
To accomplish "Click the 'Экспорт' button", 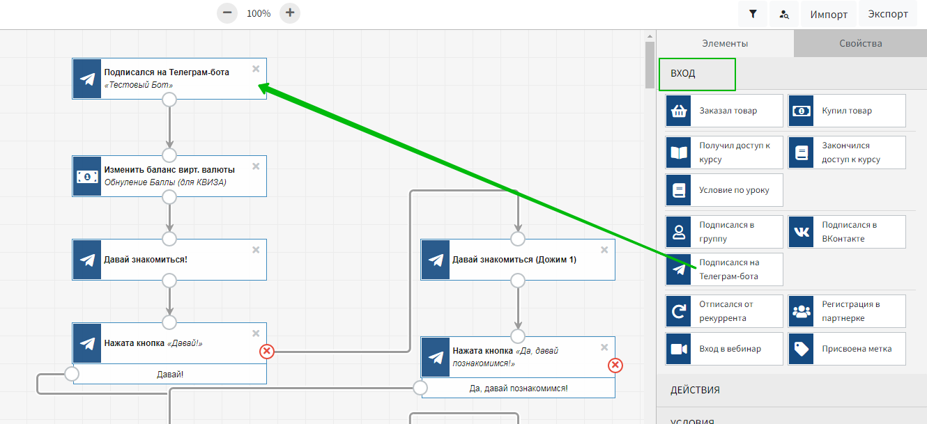I will (887, 14).
